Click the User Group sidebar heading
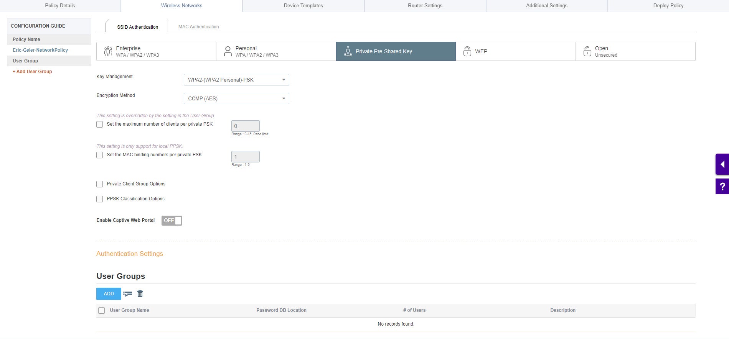 pyautogui.click(x=49, y=61)
